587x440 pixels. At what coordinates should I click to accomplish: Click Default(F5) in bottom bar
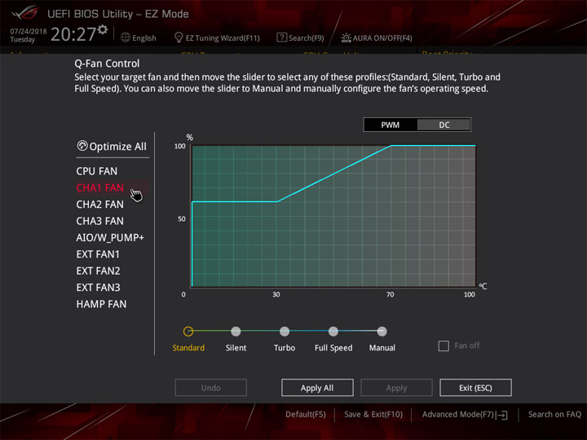[x=306, y=415]
